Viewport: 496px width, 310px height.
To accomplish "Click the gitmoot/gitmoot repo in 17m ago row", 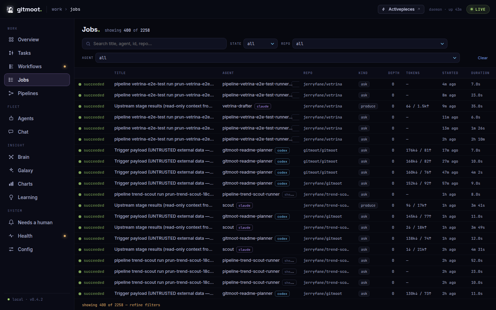I will pos(320,151).
